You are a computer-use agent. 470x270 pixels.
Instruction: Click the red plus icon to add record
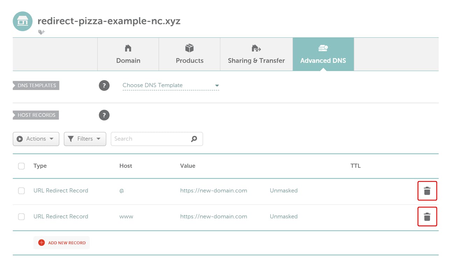click(x=41, y=243)
